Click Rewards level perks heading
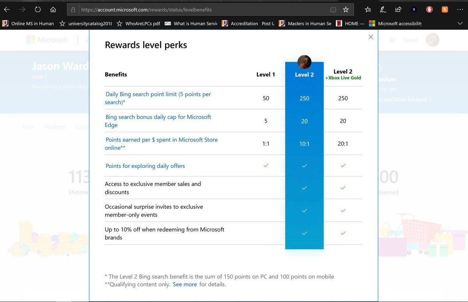This screenshot has height=302, width=468. pyautogui.click(x=146, y=45)
